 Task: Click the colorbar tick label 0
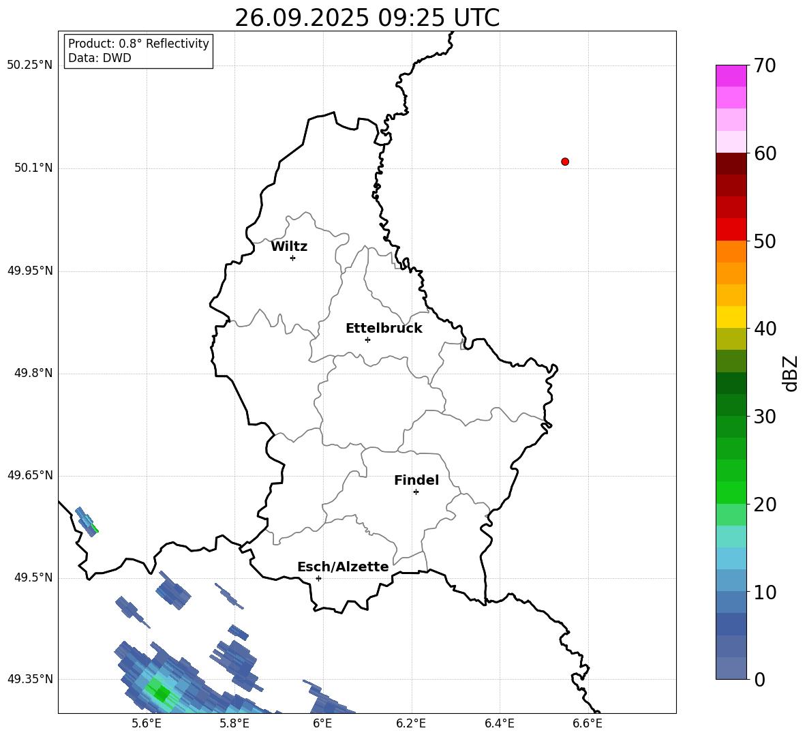click(x=759, y=679)
